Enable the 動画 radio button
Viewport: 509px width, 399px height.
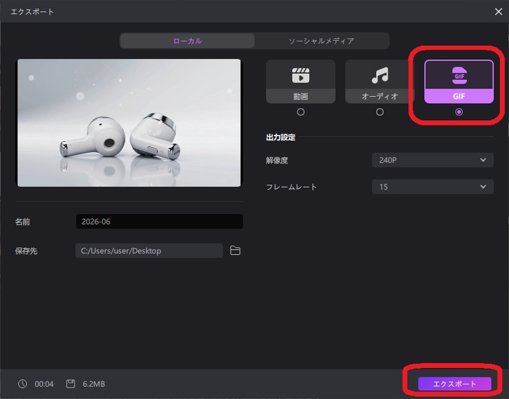pyautogui.click(x=300, y=112)
